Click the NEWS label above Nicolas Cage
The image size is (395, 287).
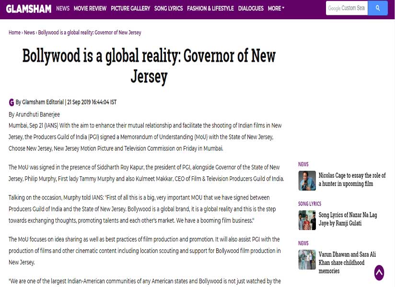pos(303,164)
